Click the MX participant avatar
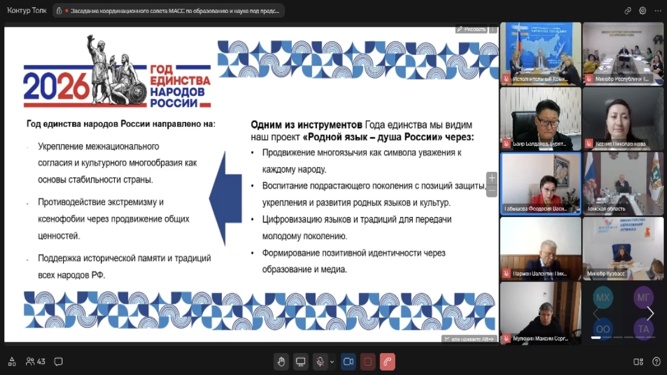The width and height of the screenshot is (667, 375). coord(603,298)
